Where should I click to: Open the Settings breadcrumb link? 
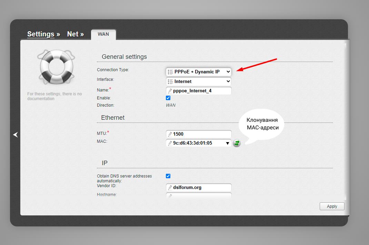[x=40, y=34]
